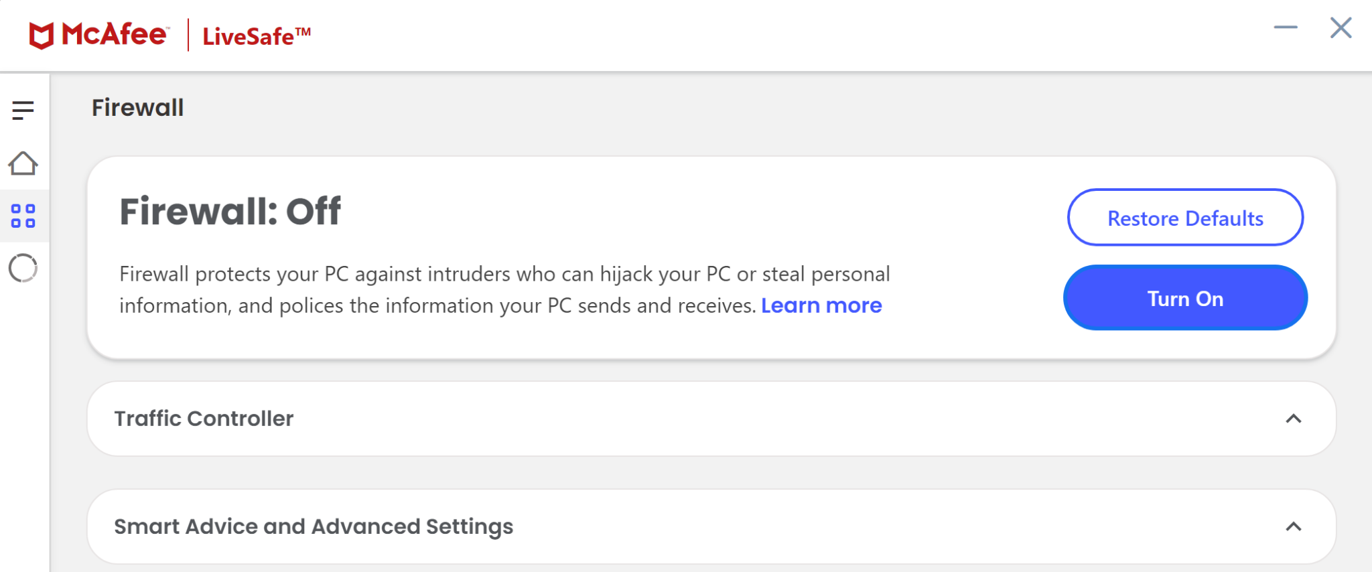Close the McAfee LiveSafe window

click(x=1341, y=27)
